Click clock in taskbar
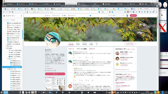Screen dimensions: 168x94 [147, 92]
